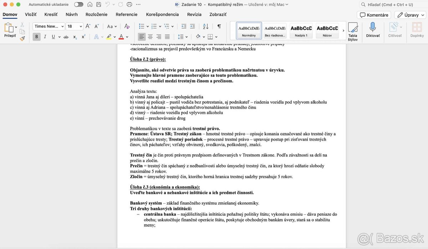Open the Komentáre panel
The width and height of the screenshot is (428, 249).
click(x=374, y=15)
